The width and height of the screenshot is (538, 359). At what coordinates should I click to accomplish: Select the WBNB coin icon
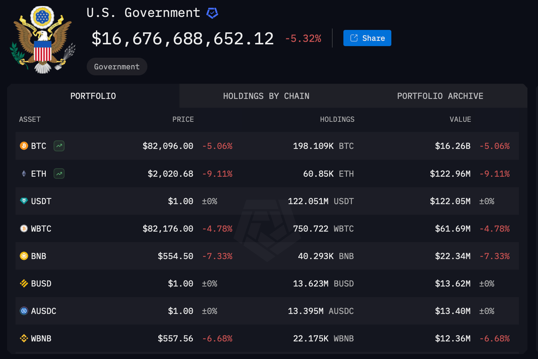[x=23, y=338]
